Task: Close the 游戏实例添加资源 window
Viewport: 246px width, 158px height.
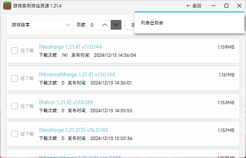Action: point(239,5)
